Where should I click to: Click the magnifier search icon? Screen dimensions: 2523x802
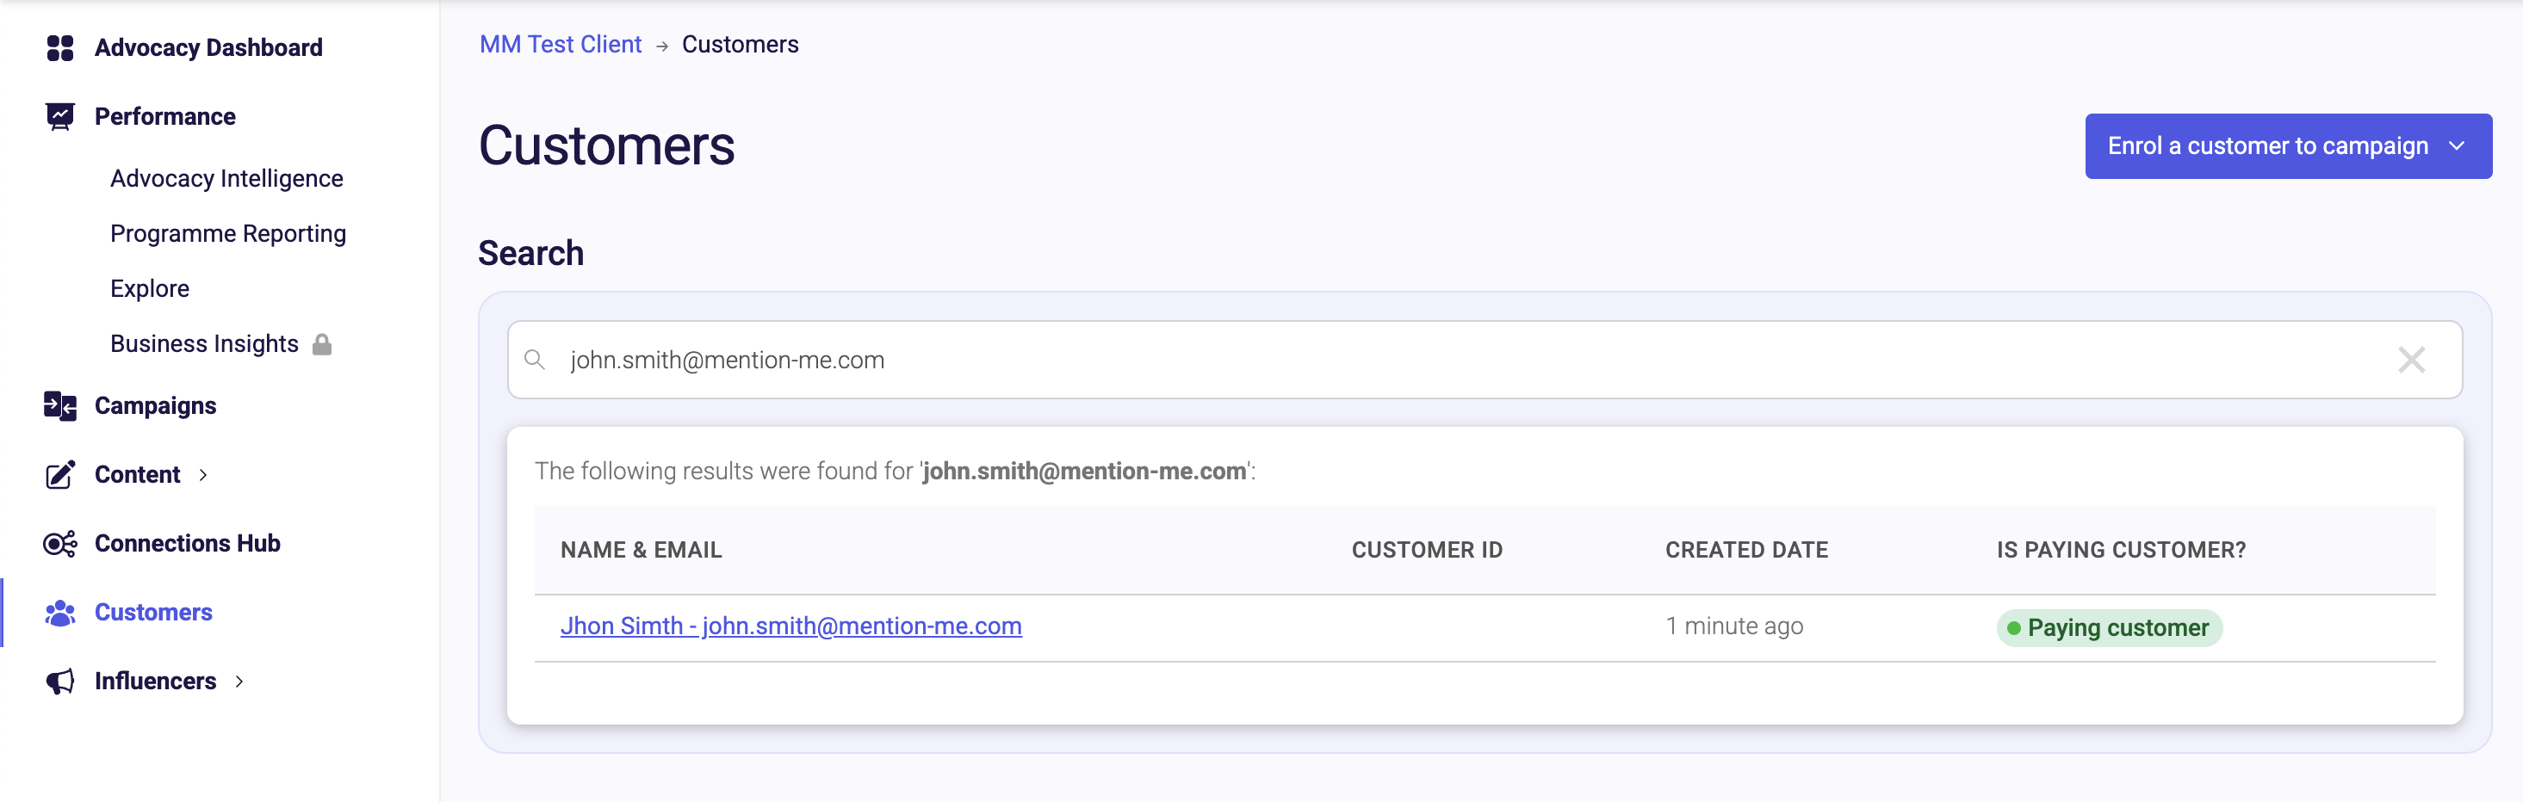point(535,360)
